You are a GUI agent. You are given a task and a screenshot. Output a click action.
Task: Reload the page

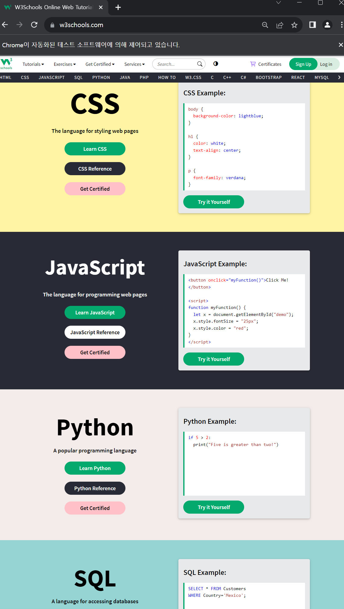pyautogui.click(x=34, y=25)
